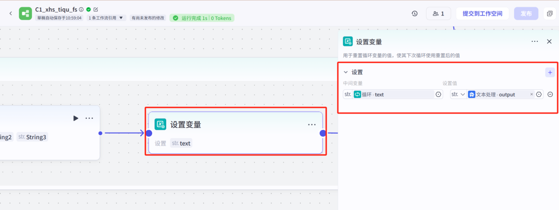Image resolution: width=559 pixels, height=210 pixels.
Task: Click the duplicate-window icon right of 发布
Action: tap(549, 13)
